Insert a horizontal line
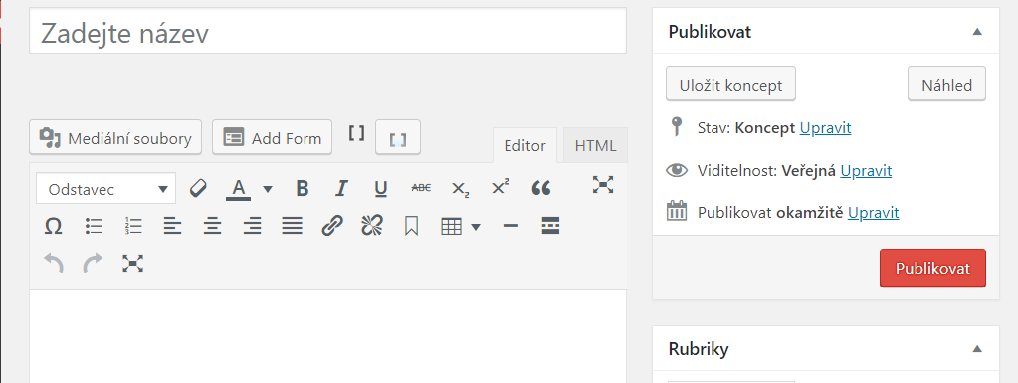This screenshot has height=383, width=1018. 510,226
